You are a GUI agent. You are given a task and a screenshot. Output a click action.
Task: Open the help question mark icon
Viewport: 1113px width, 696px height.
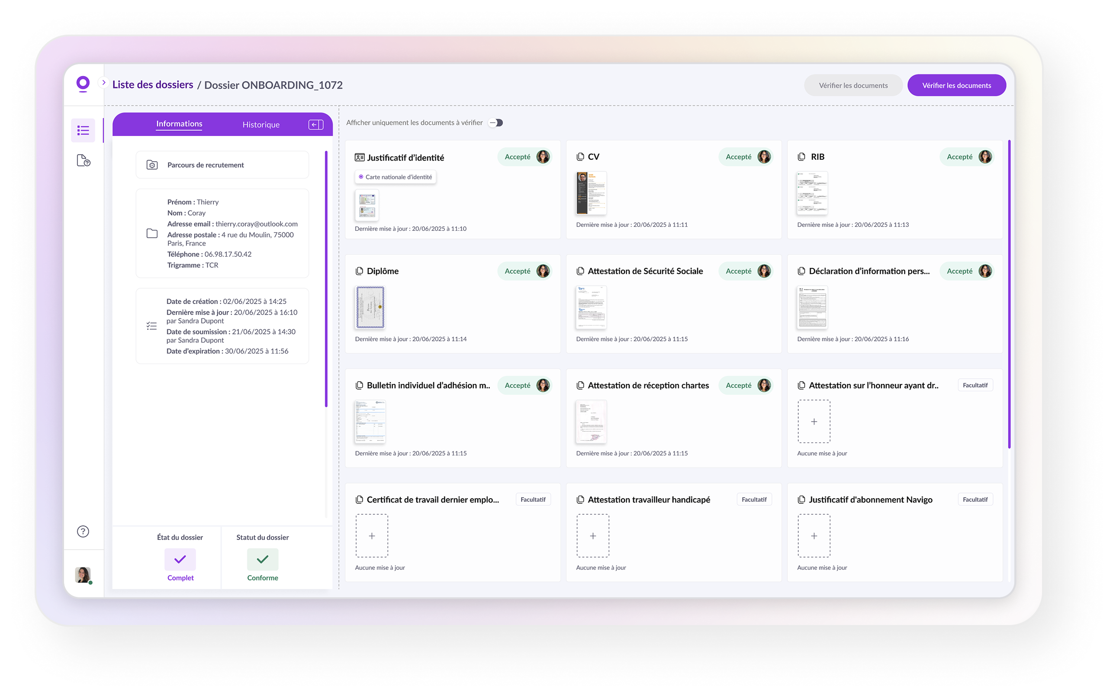[83, 531]
